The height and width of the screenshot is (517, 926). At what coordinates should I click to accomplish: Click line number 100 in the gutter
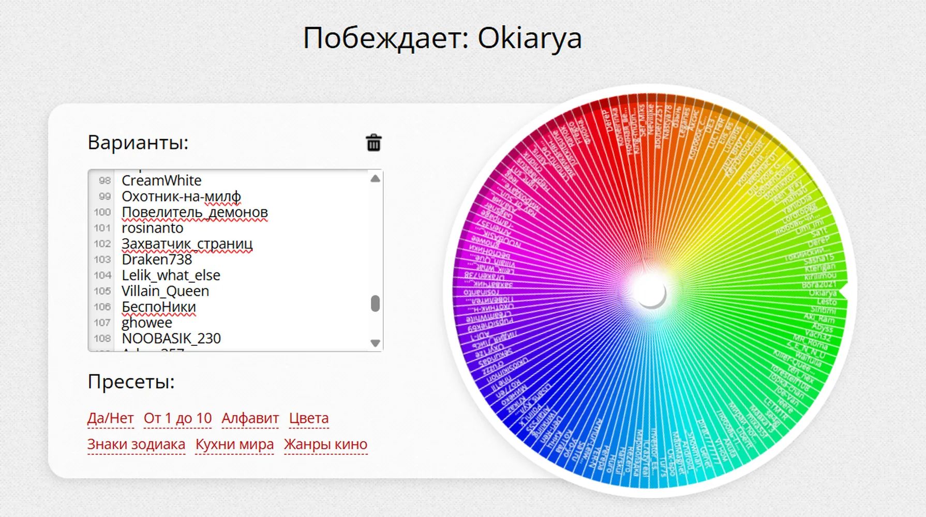(x=102, y=212)
